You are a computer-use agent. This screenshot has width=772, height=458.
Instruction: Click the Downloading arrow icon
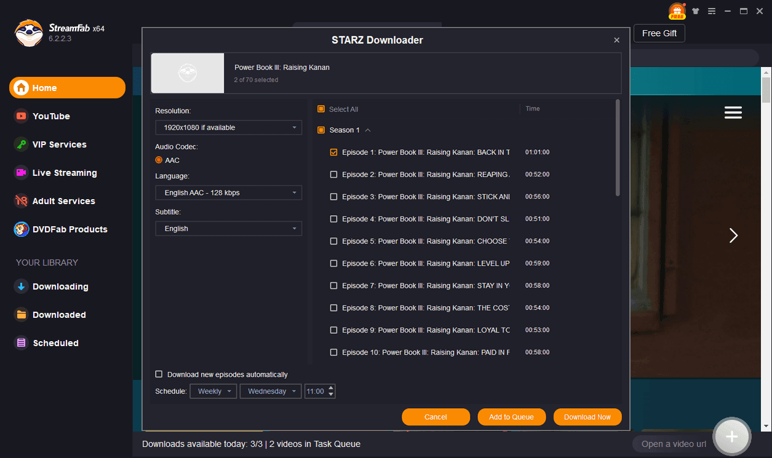point(22,286)
